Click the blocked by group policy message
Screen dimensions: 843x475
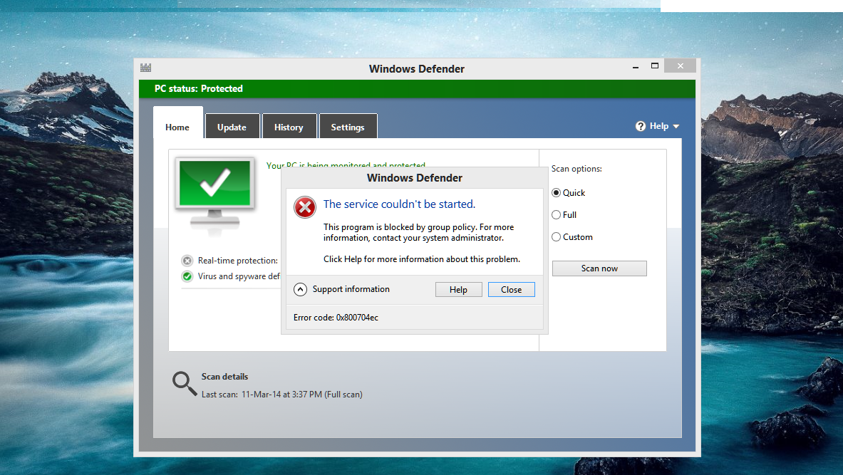(x=419, y=233)
